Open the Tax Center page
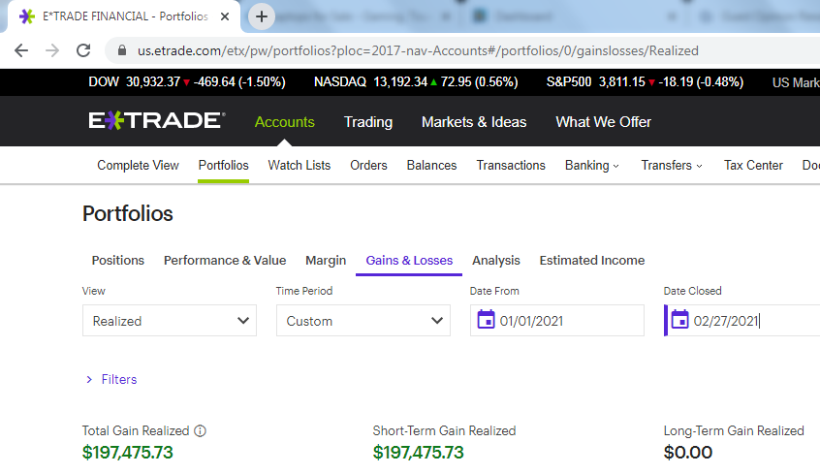 (x=753, y=166)
